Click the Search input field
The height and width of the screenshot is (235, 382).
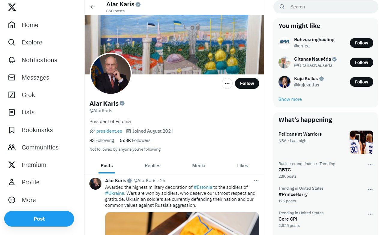(330, 7)
